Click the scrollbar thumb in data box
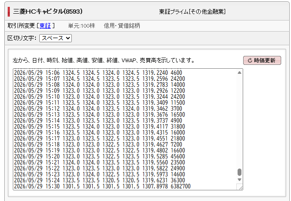Screen dimensions: 291x201 point(239,172)
